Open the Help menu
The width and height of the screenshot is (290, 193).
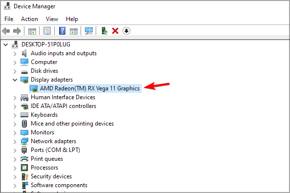(72, 19)
